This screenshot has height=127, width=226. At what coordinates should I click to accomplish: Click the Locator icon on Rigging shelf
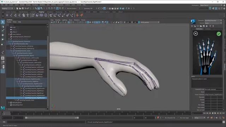(7, 15)
